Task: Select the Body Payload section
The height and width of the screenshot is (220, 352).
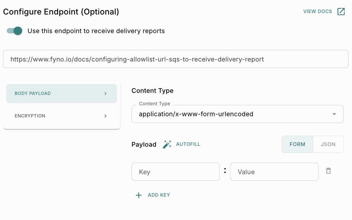Action: point(62,94)
